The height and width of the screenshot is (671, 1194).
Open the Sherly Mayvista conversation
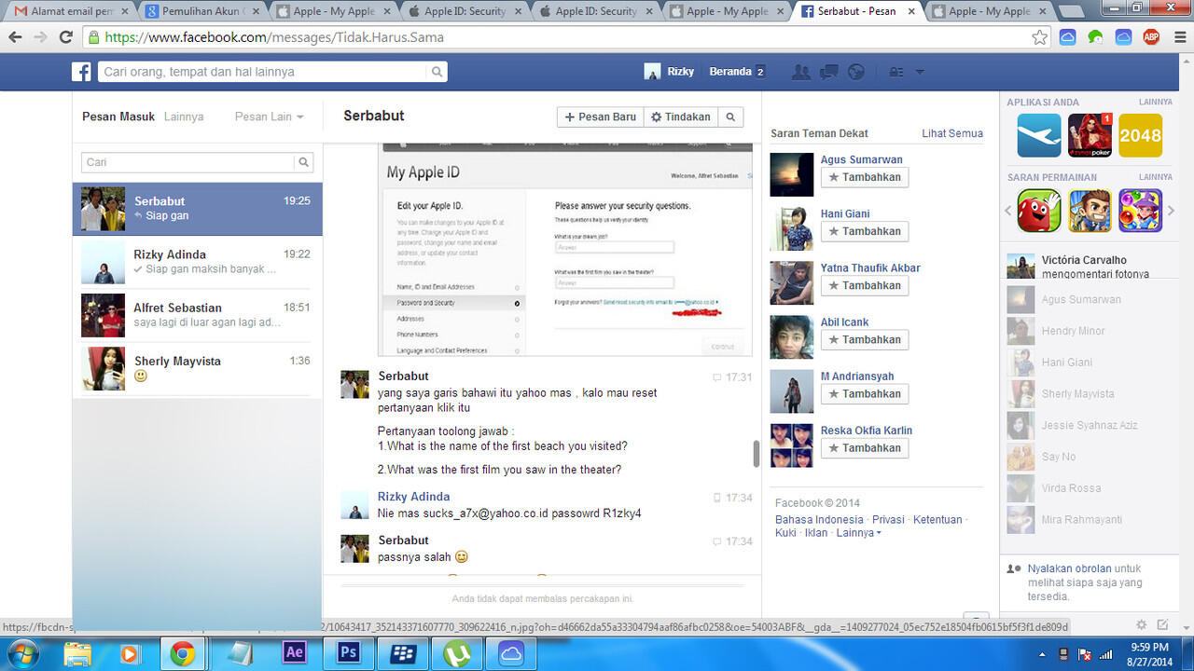point(198,369)
